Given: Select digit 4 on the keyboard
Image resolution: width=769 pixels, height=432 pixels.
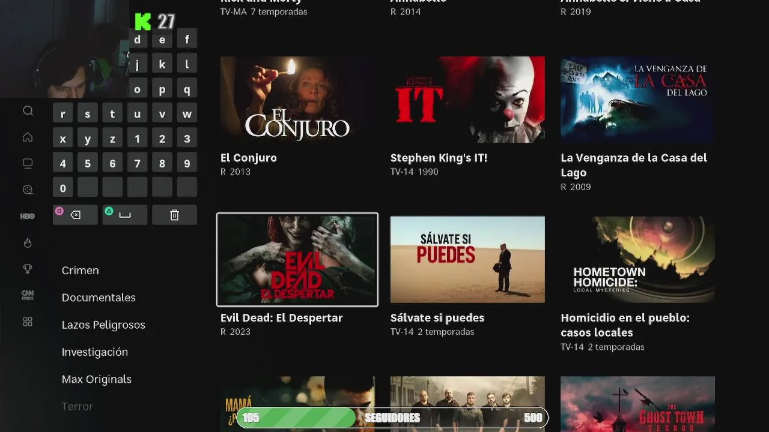Looking at the screenshot, I should pyautogui.click(x=63, y=164).
